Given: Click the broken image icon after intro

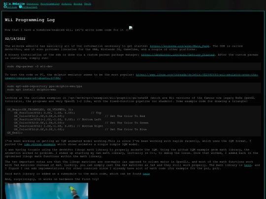Looking at the screenshot, I should pyautogui.click(x=131, y=28).
